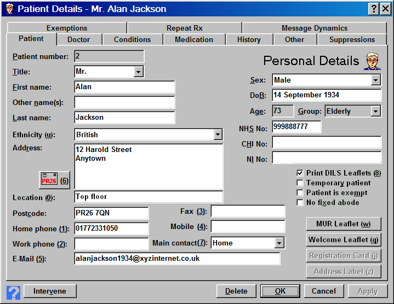Confirm with the OK button
This screenshot has height=304, width=394.
pos(280,291)
